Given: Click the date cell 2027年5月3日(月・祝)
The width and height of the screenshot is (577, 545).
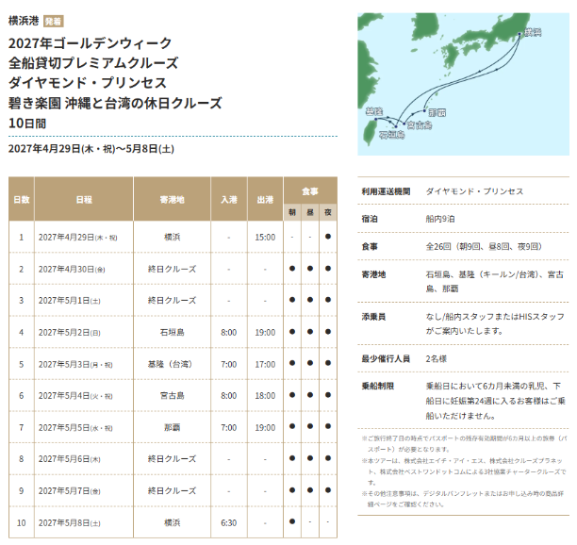Looking at the screenshot, I should [75, 364].
